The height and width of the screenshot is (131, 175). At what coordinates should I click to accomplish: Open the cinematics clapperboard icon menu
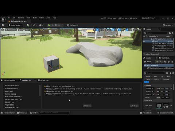[x=41, y=25]
